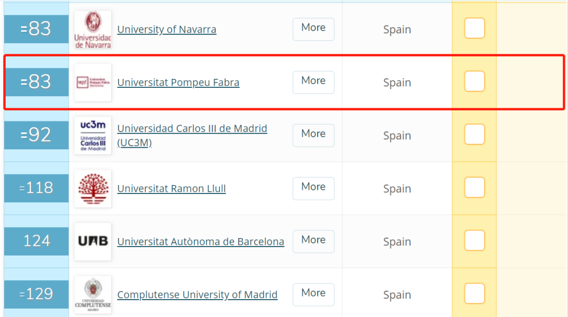This screenshot has height=317, width=568.
Task: Open the Complutense University of Madrid link
Action: (197, 294)
